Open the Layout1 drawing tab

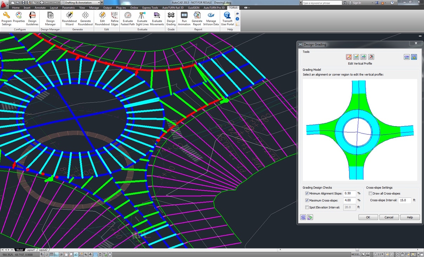tap(31, 250)
